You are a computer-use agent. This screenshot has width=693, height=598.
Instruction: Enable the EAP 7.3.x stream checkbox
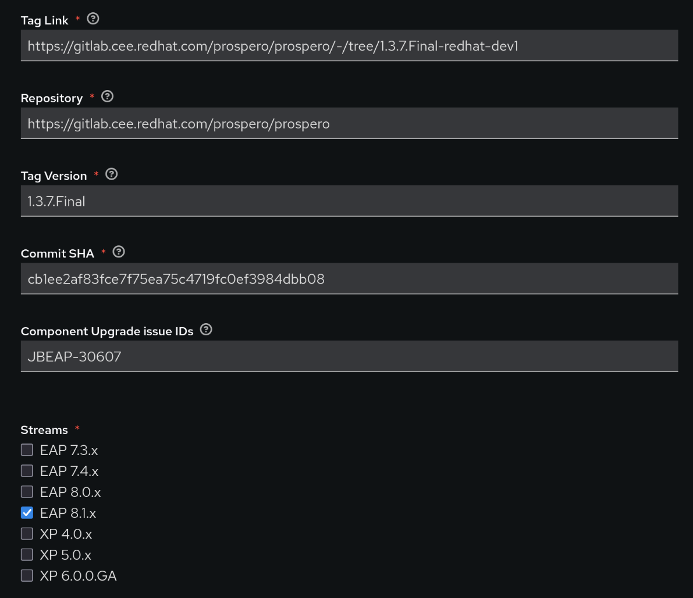tap(27, 450)
